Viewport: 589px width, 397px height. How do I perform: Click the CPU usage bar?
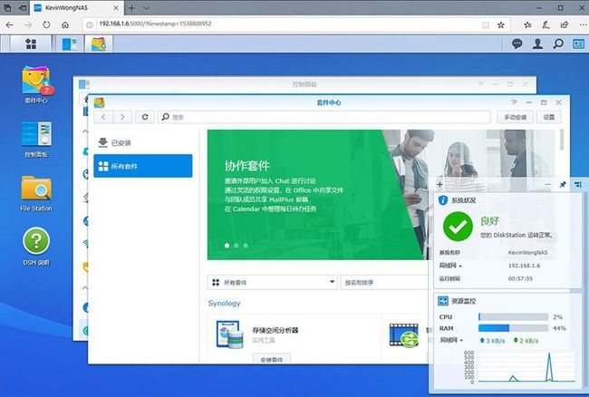[513, 317]
